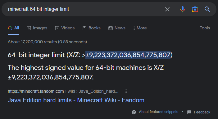This screenshot has height=119, width=218.
Task: Open About featured snippets link
Action: click(158, 112)
